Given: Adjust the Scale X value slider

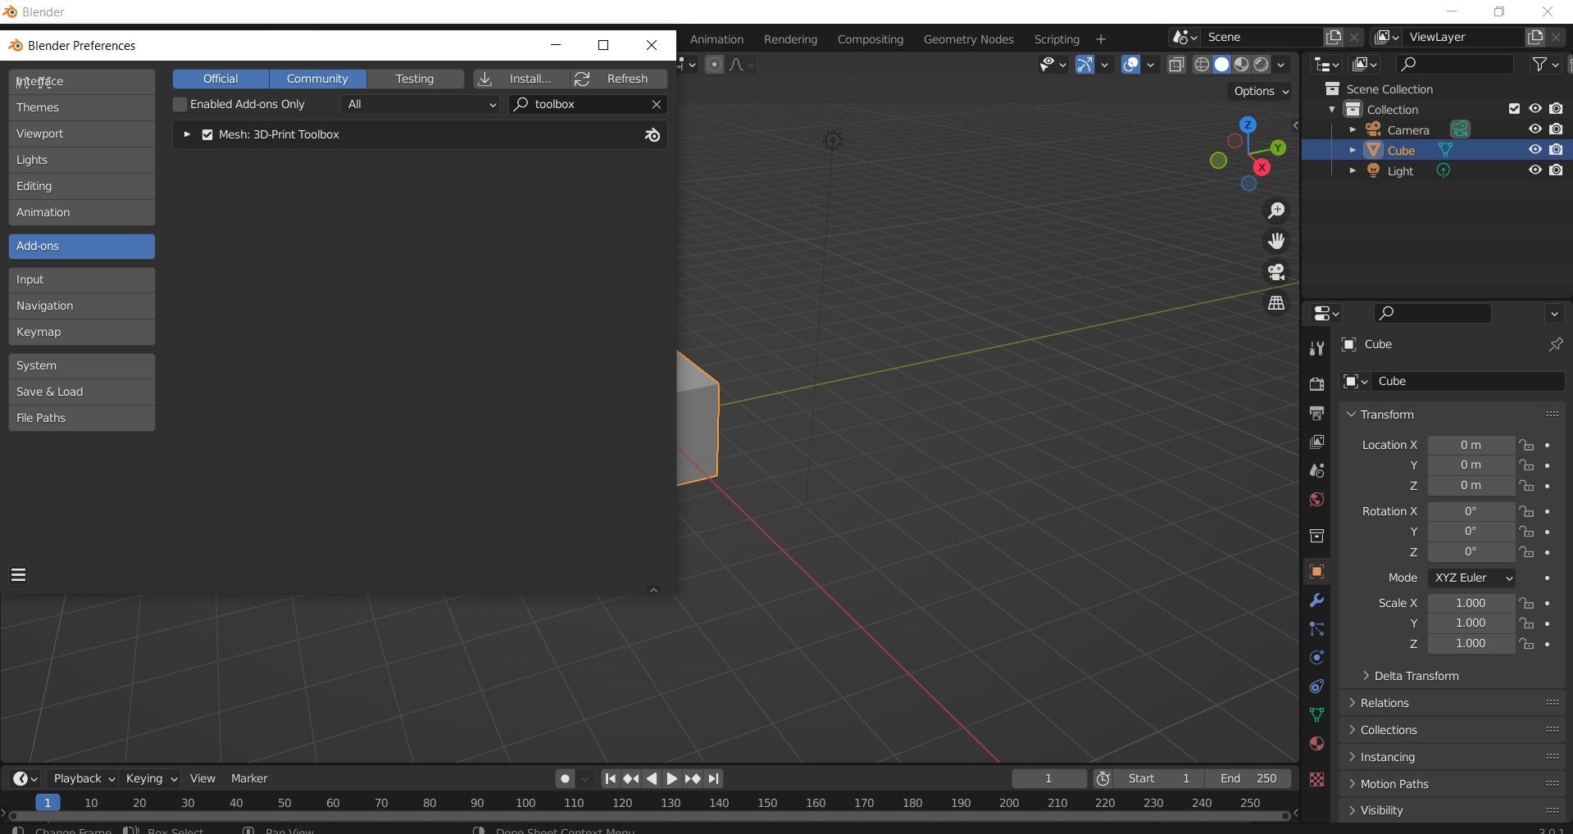Looking at the screenshot, I should click(1471, 603).
